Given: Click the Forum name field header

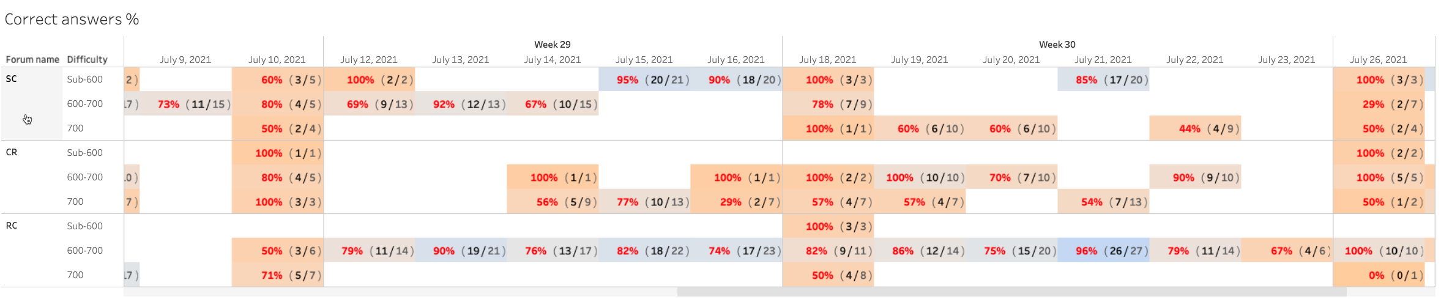Looking at the screenshot, I should pos(32,60).
